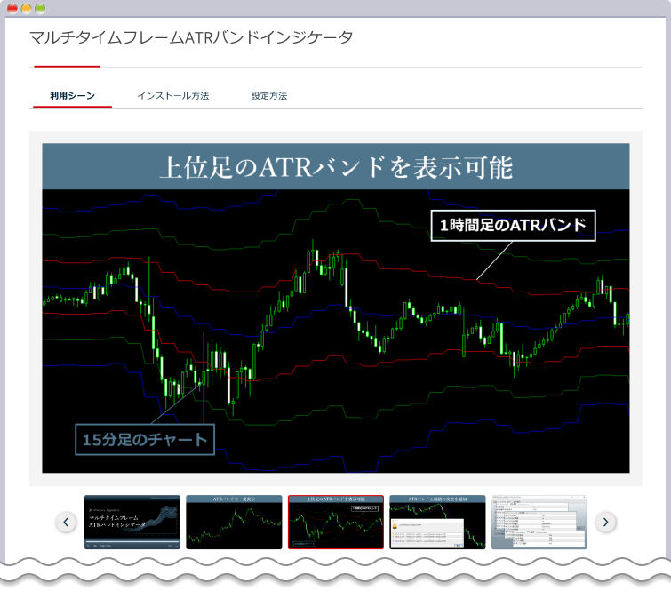Click the main 上位足のATRバンドを表示可能 image
671x591 pixels.
336,308
